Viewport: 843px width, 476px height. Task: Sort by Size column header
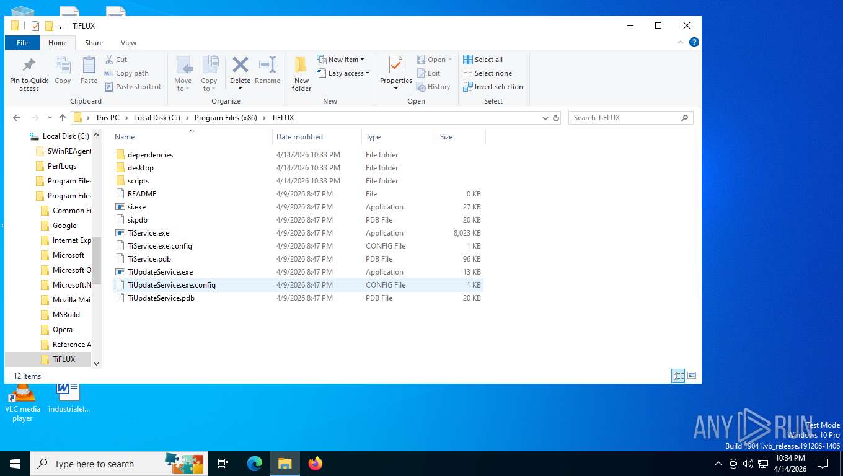[x=461, y=136]
